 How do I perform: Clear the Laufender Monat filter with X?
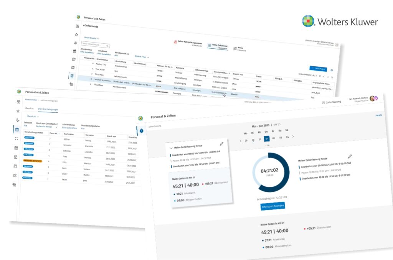tap(56, 127)
